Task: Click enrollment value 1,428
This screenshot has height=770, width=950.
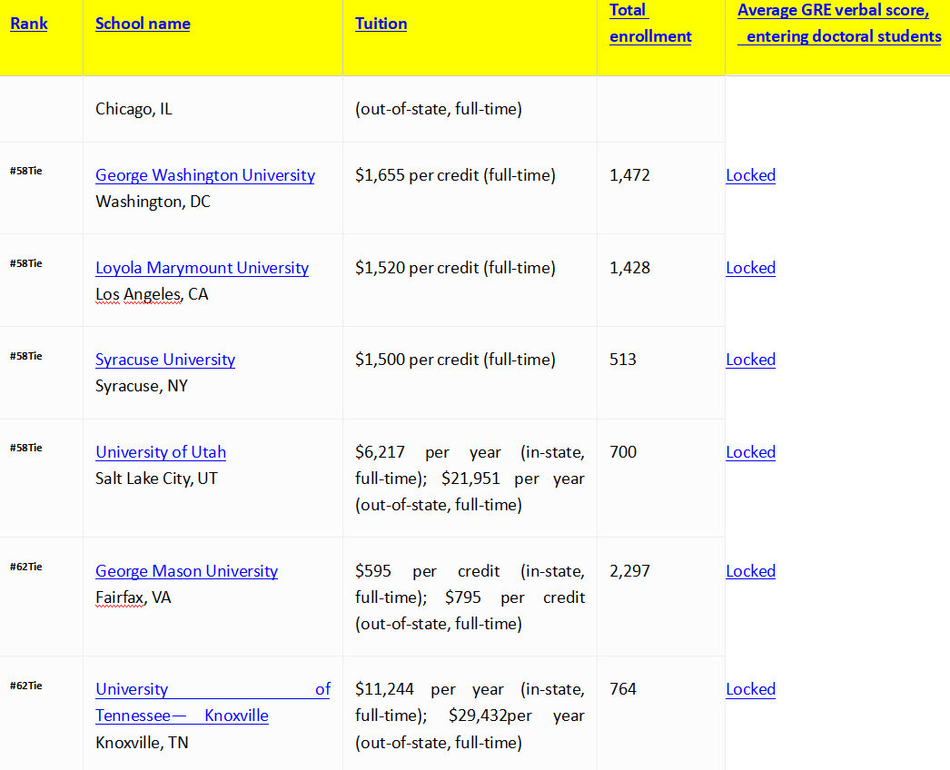Action: (x=629, y=268)
